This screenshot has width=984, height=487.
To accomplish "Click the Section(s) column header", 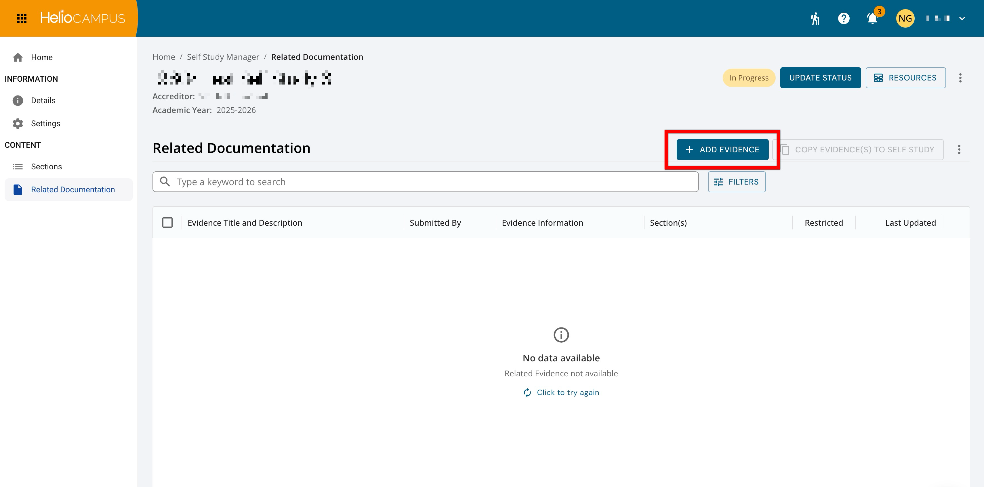I will [668, 223].
